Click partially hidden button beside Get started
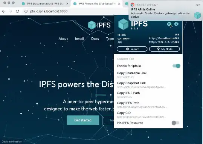Screen dimensions: 203x144 108,120
